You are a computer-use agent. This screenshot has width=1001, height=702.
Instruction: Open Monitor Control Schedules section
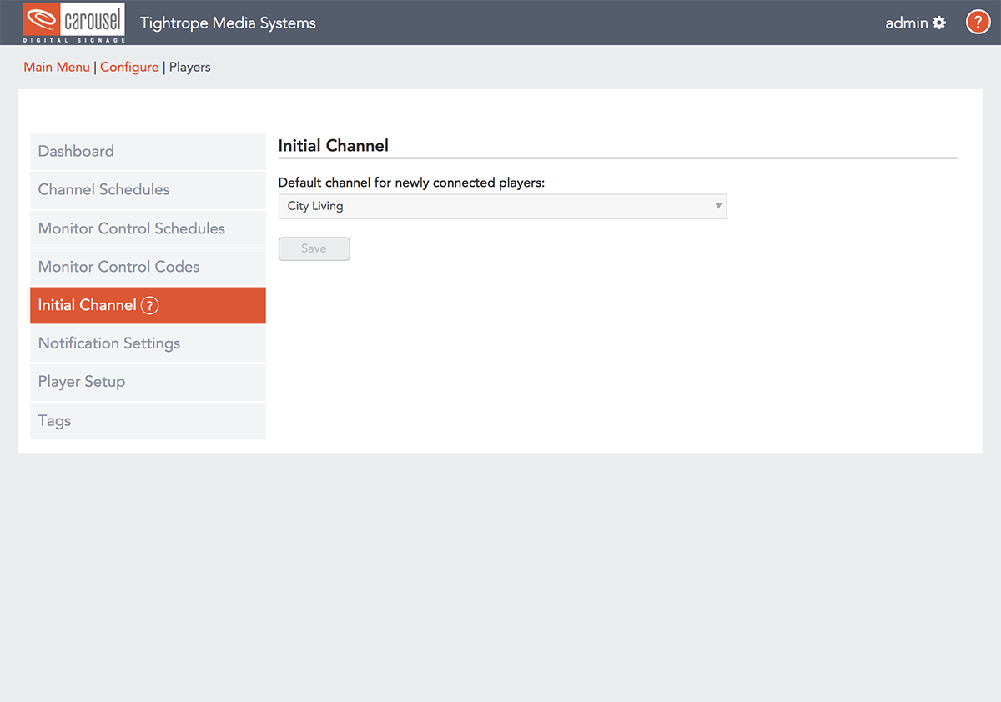131,228
